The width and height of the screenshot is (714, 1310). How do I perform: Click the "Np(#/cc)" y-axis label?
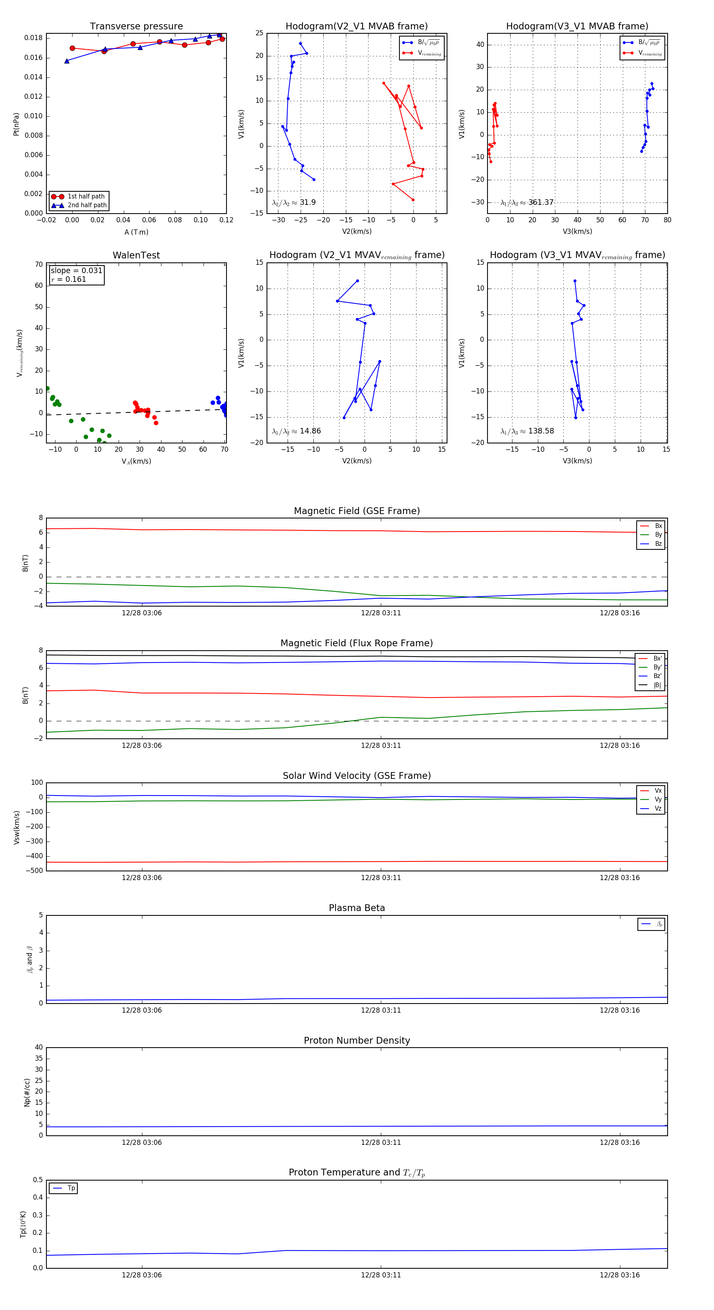click(x=27, y=1092)
